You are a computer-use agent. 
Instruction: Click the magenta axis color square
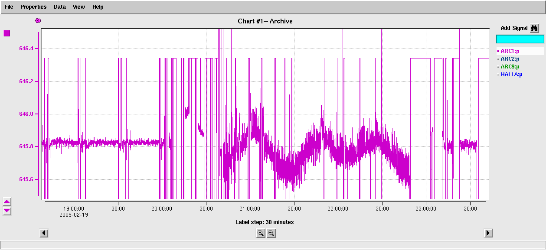point(7,33)
